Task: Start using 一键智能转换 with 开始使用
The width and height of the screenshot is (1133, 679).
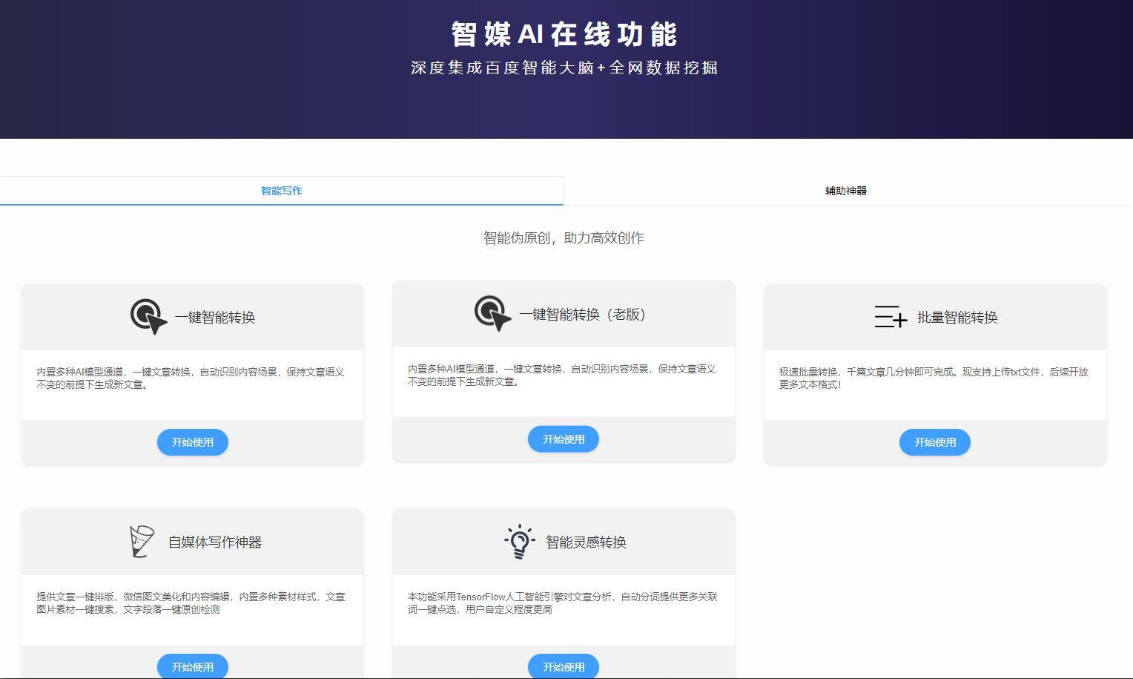Action: tap(193, 442)
